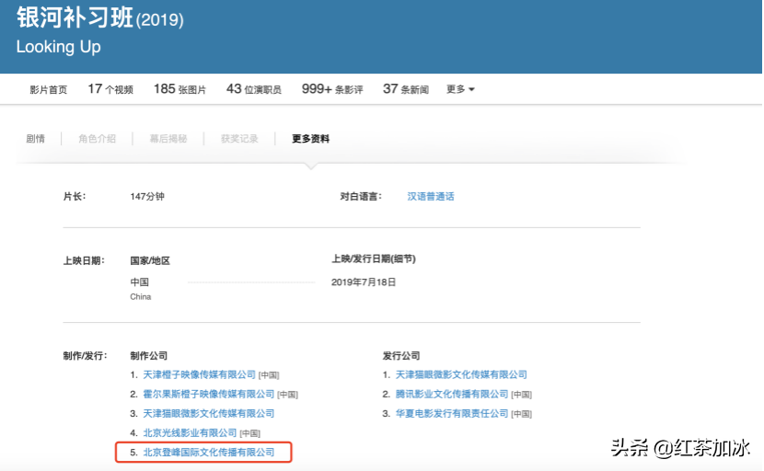Click the 汉语普通话 language link
764x471 pixels.
[431, 196]
